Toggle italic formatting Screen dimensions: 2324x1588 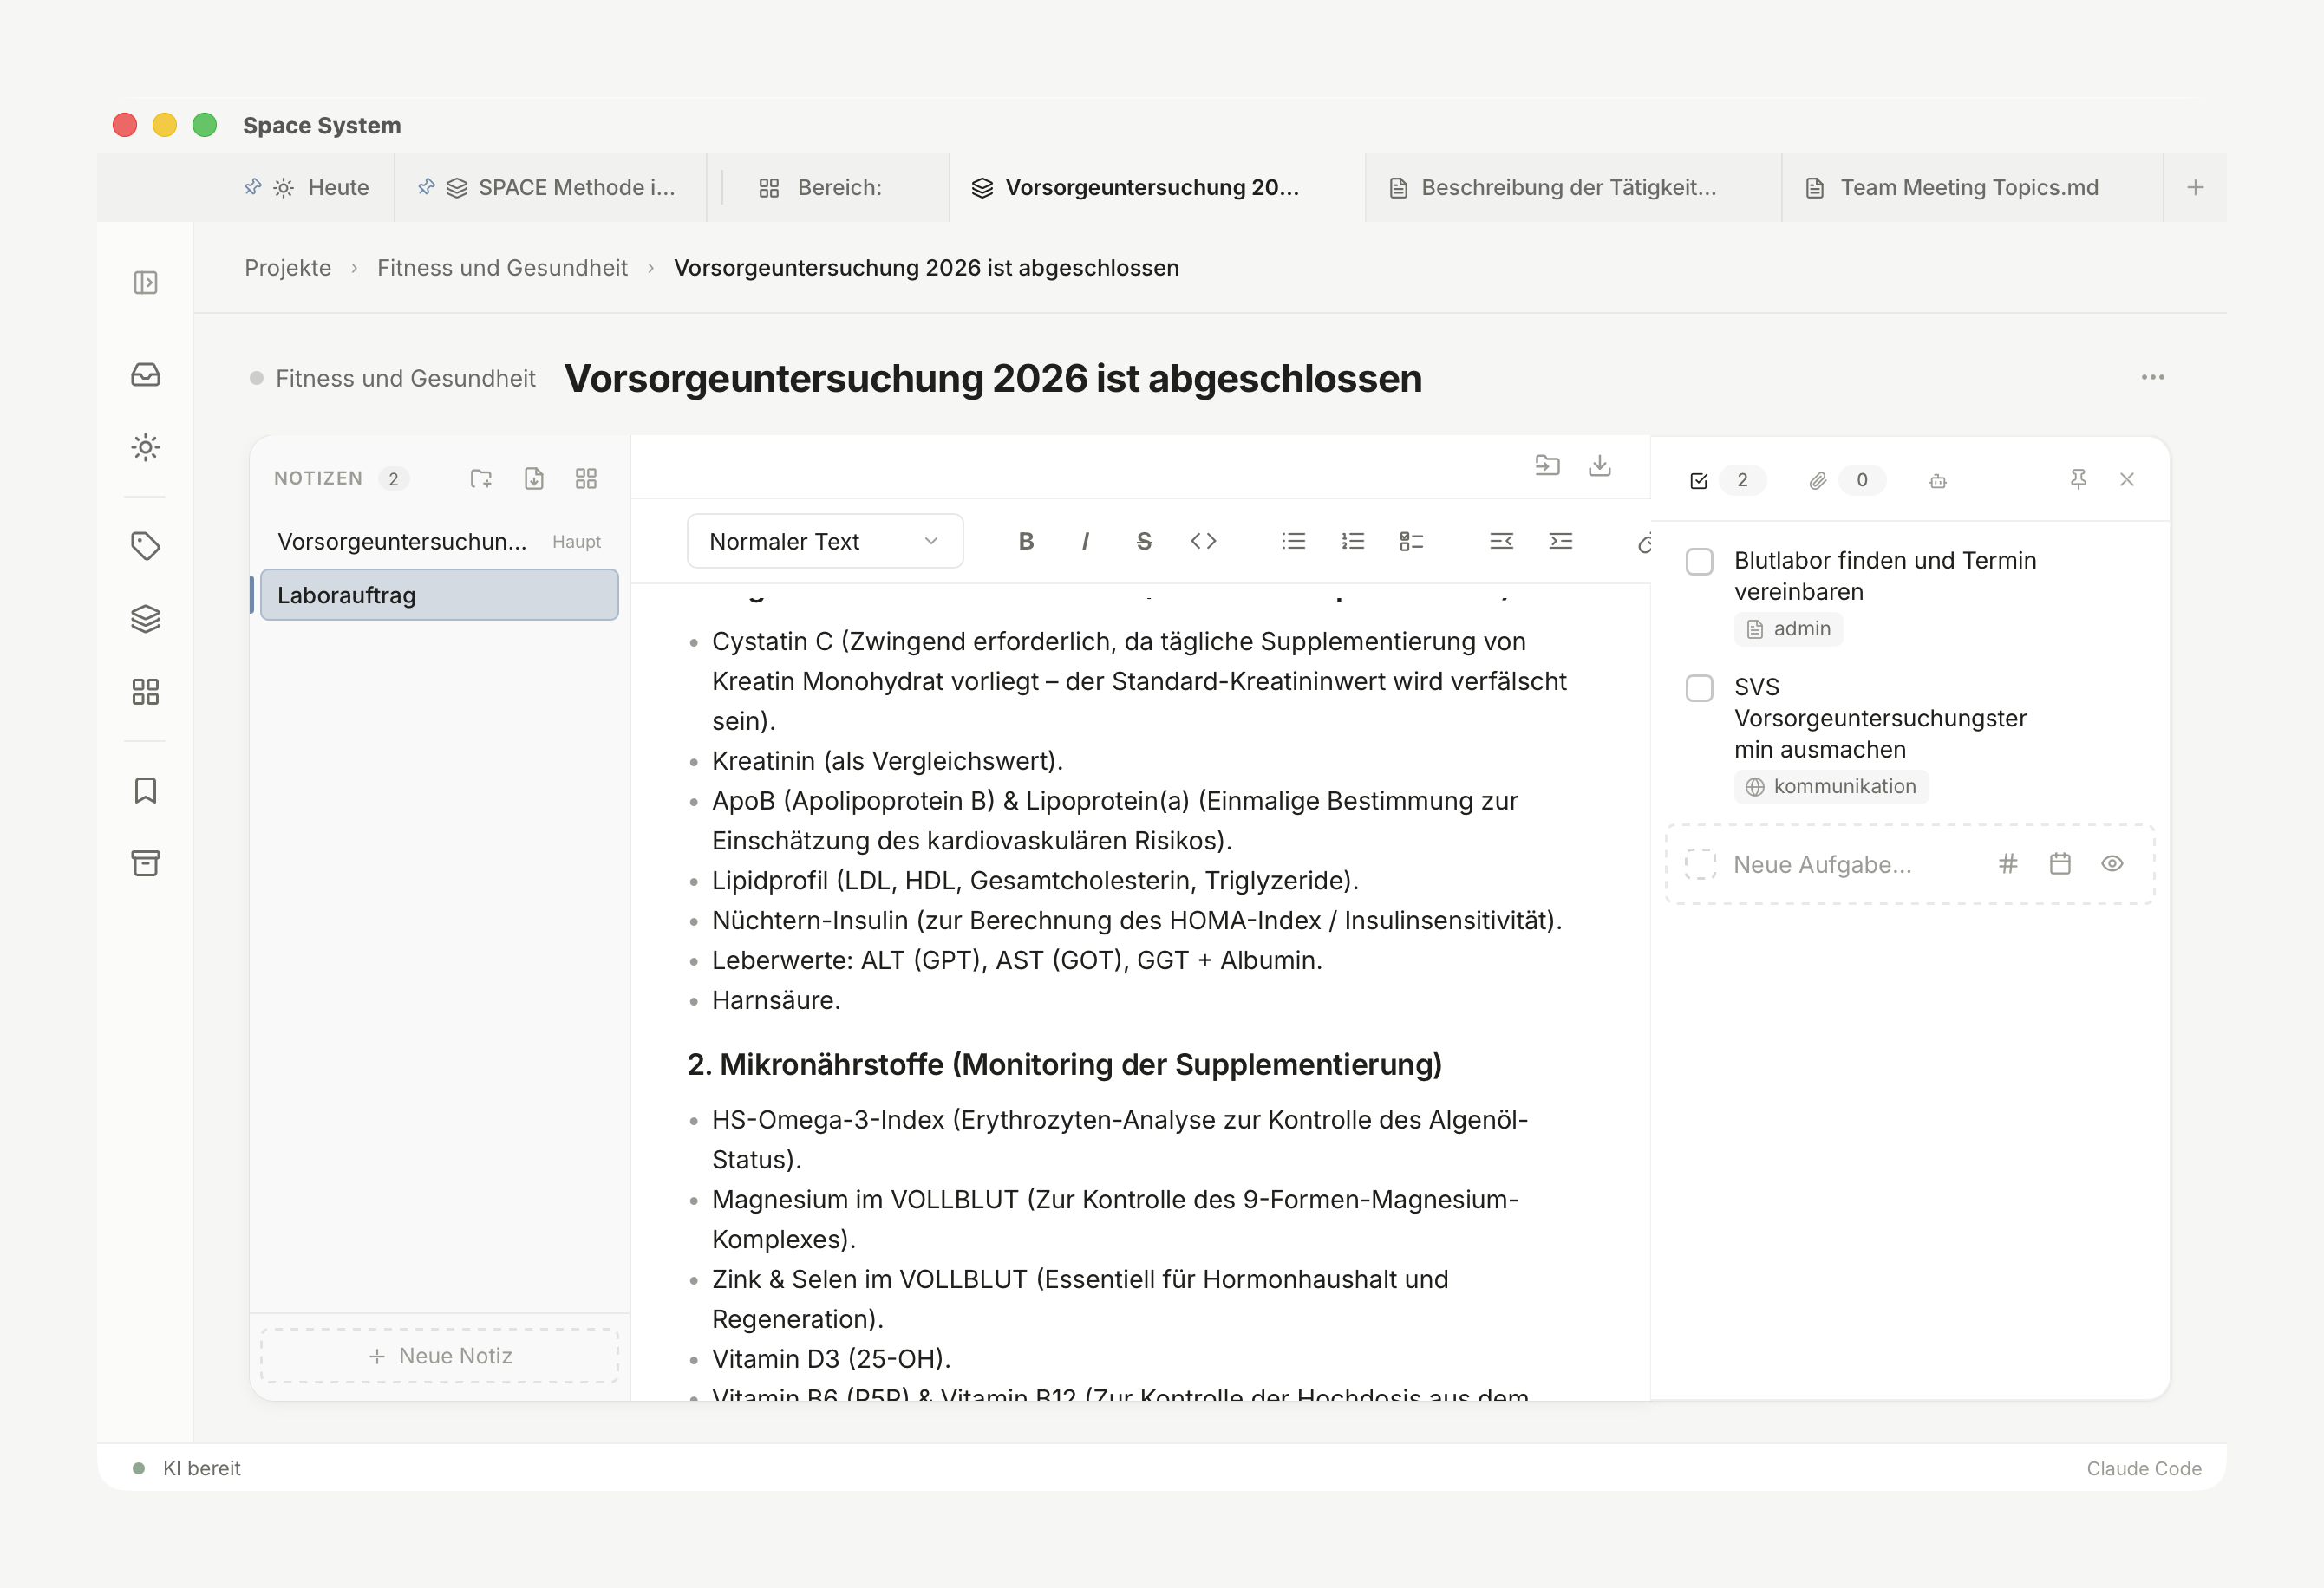[x=1085, y=541]
